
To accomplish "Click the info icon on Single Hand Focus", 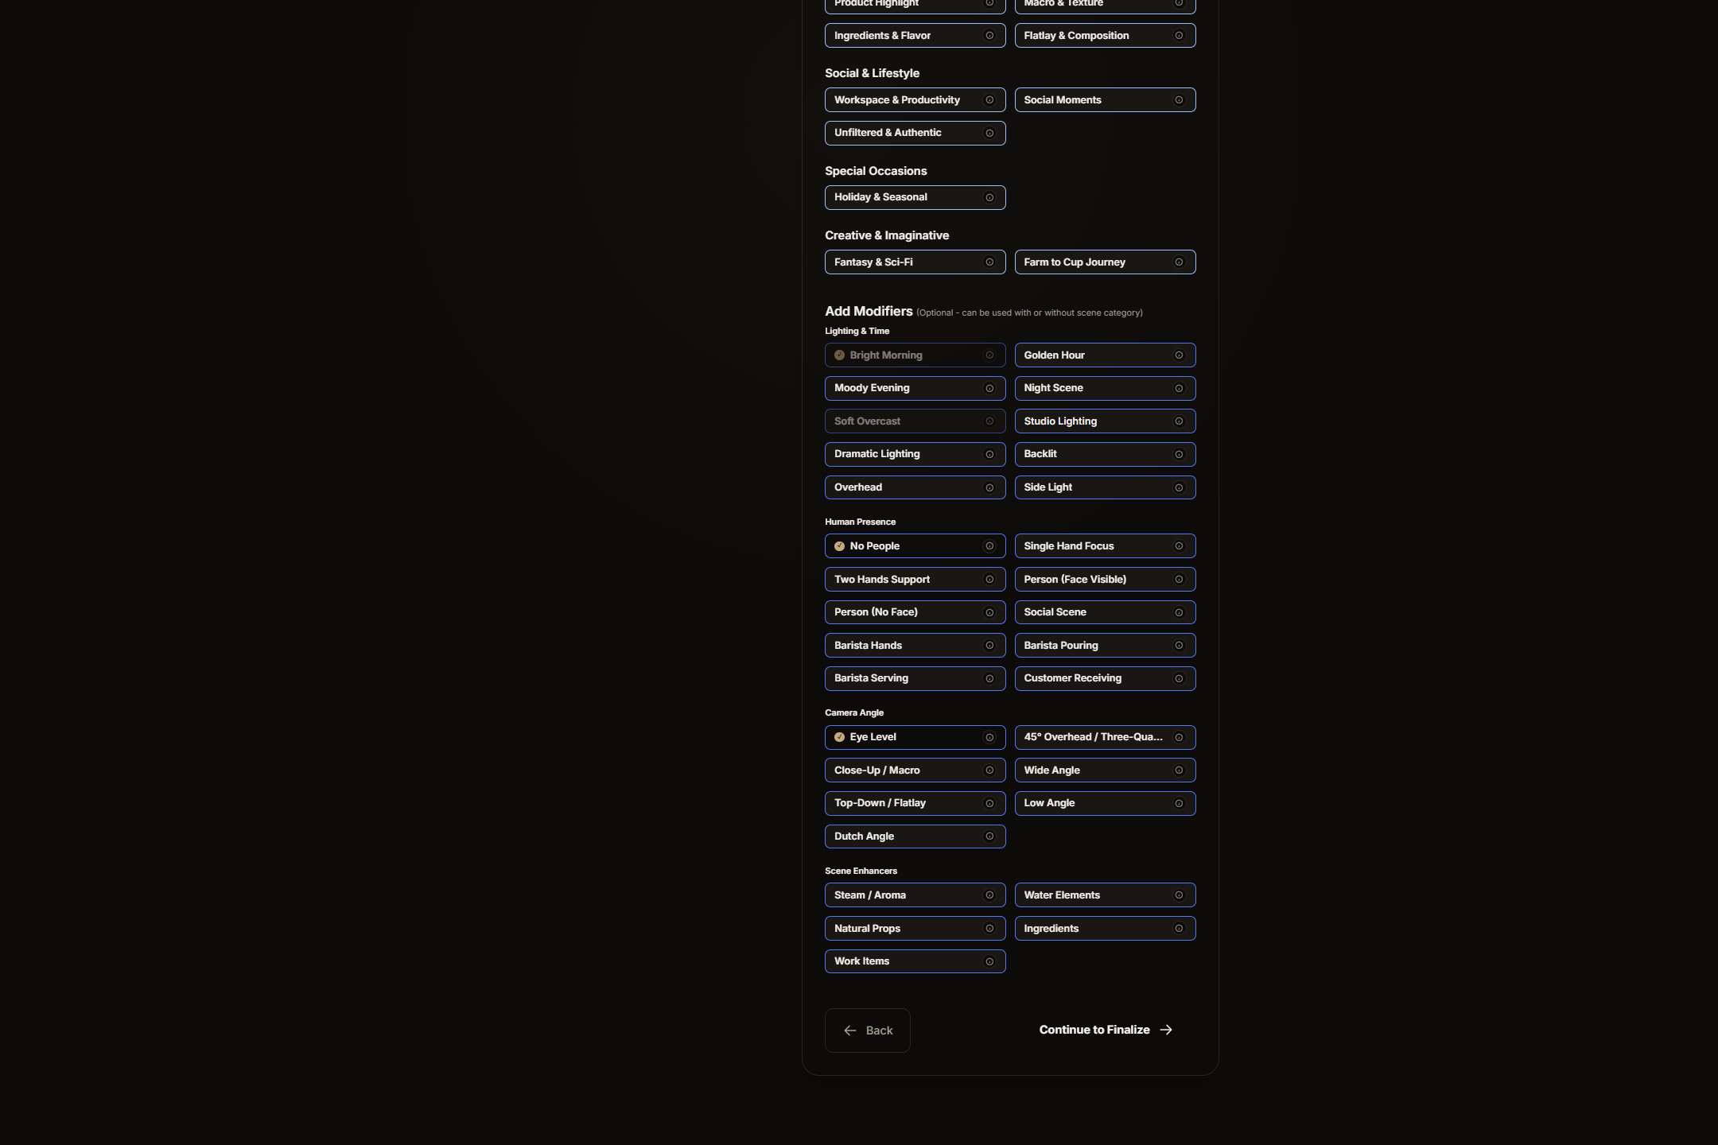I will [x=1179, y=545].
